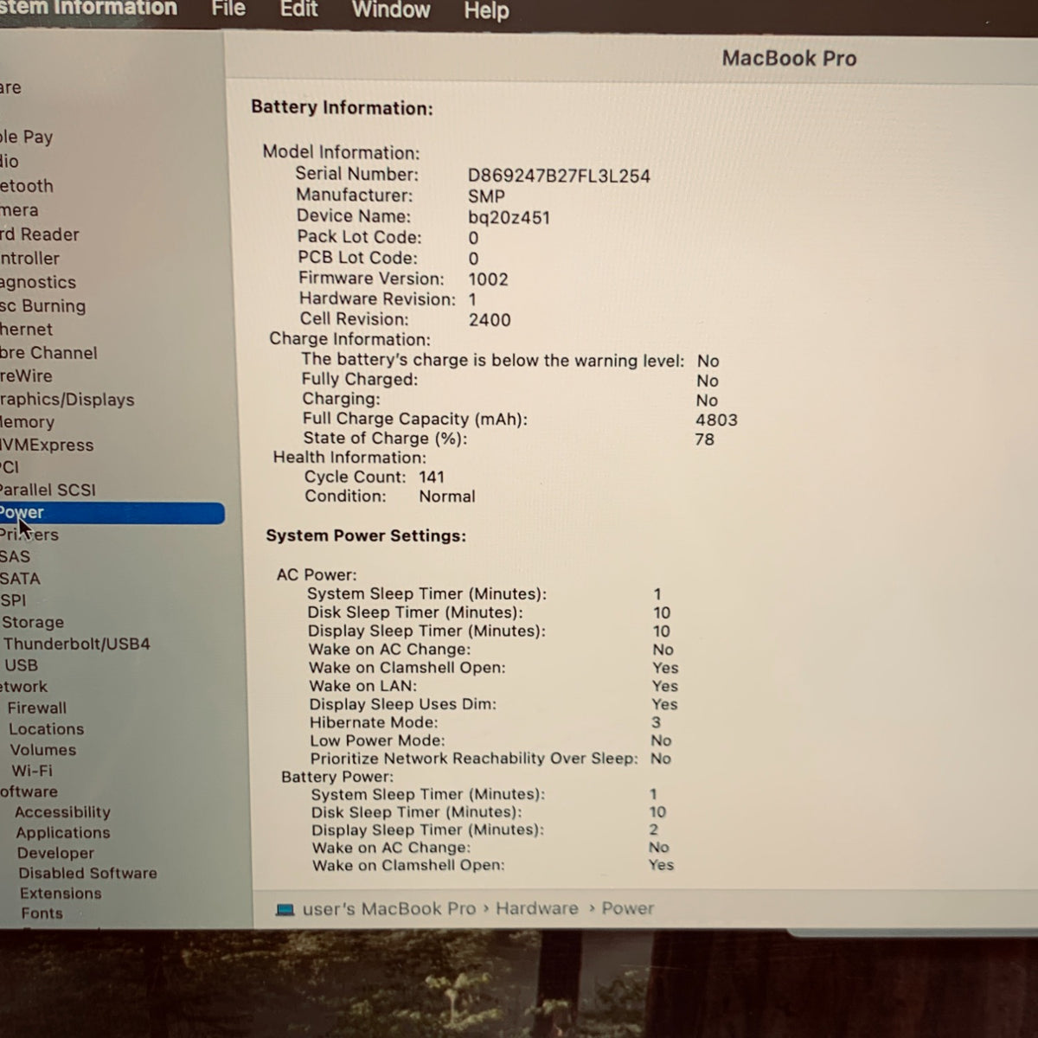The width and height of the screenshot is (1038, 1038).
Task: Select Parallel SCSI in the sidebar
Action: 48,490
